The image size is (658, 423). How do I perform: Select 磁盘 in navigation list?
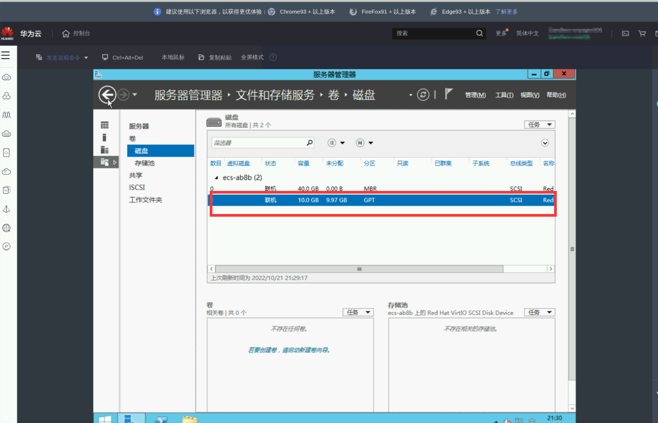point(160,151)
